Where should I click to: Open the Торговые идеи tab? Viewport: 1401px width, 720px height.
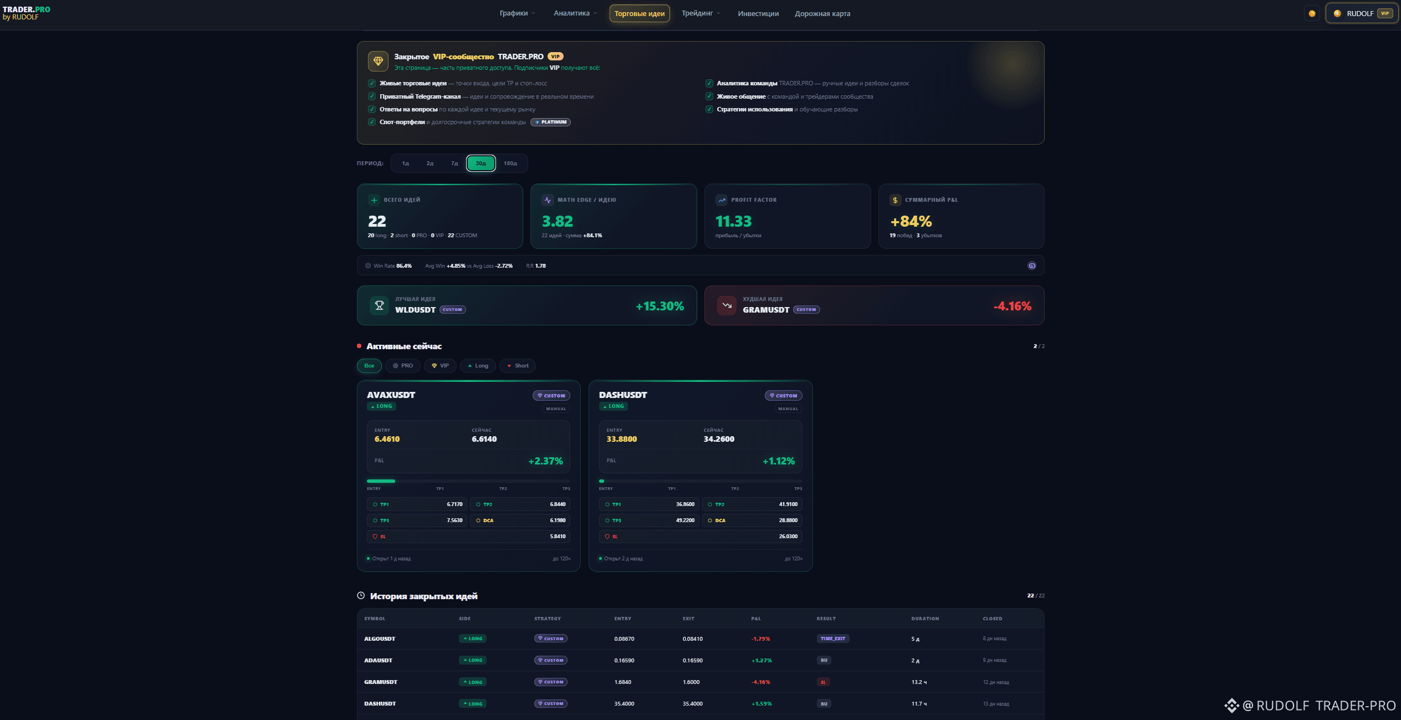[640, 13]
